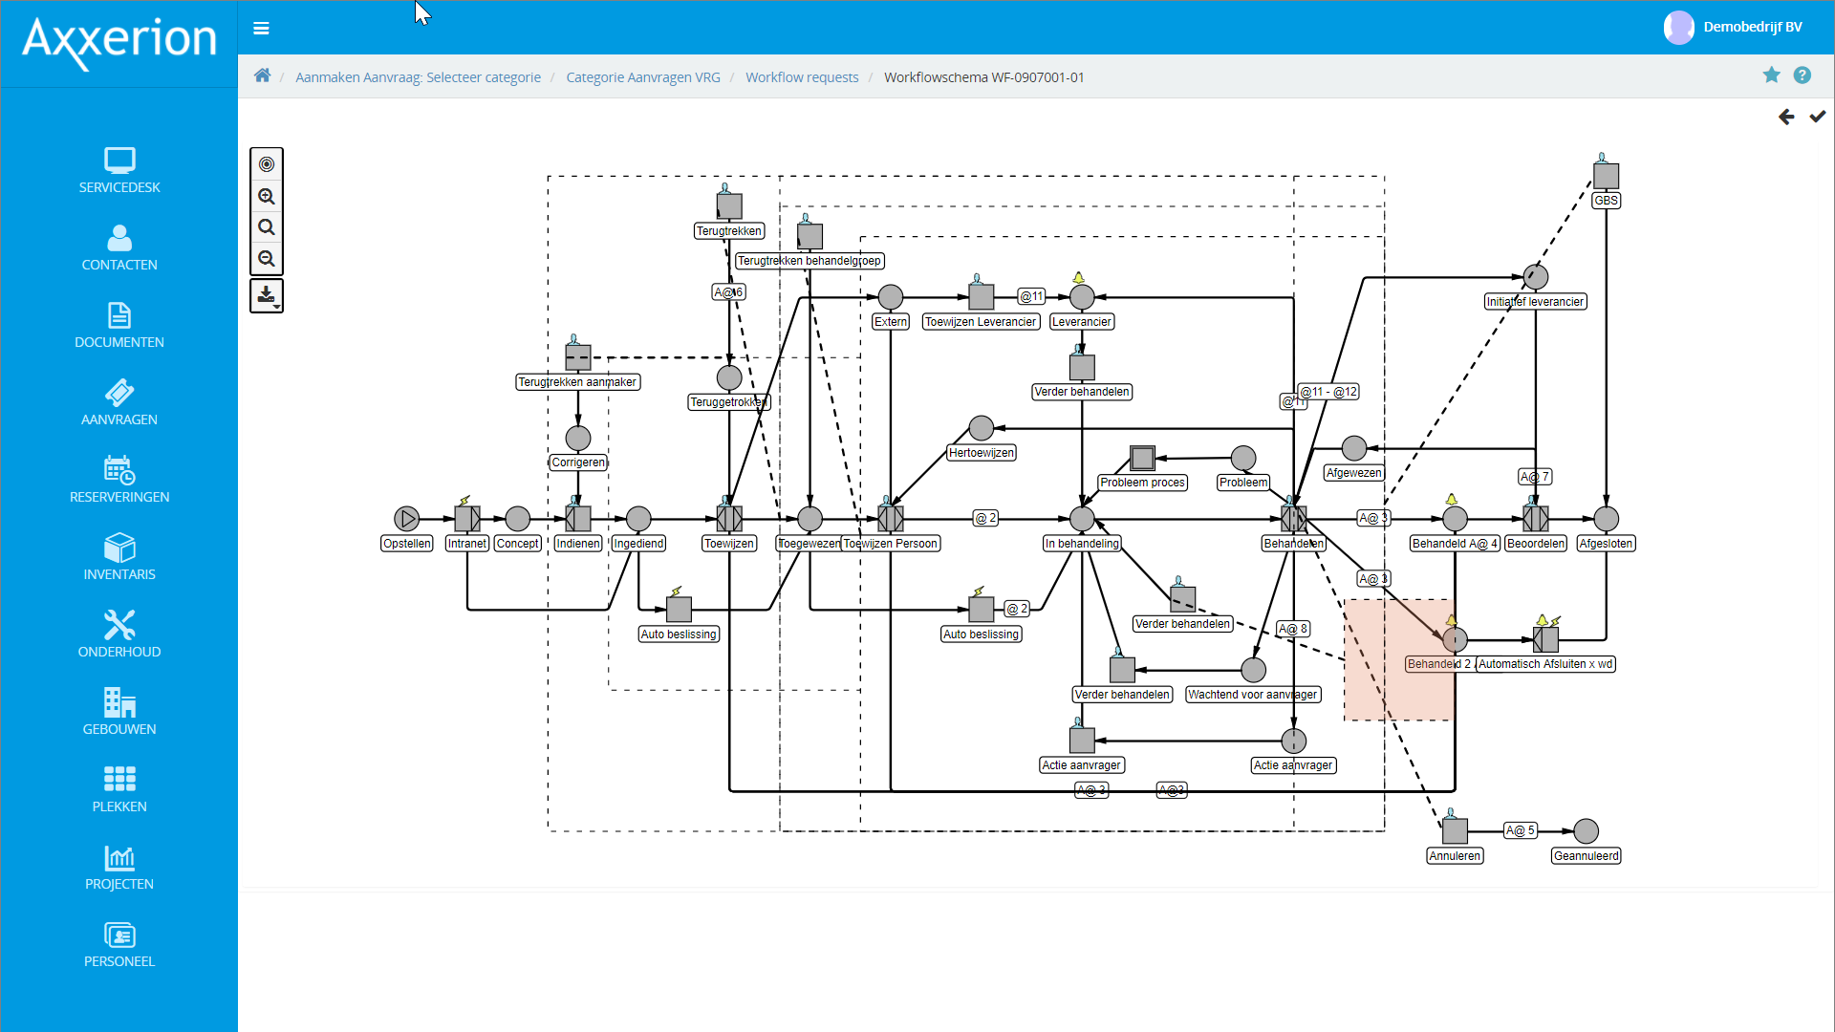Viewport: 1835px width, 1032px height.
Task: Toggle the sidebar with the hamburger icon
Action: click(261, 28)
